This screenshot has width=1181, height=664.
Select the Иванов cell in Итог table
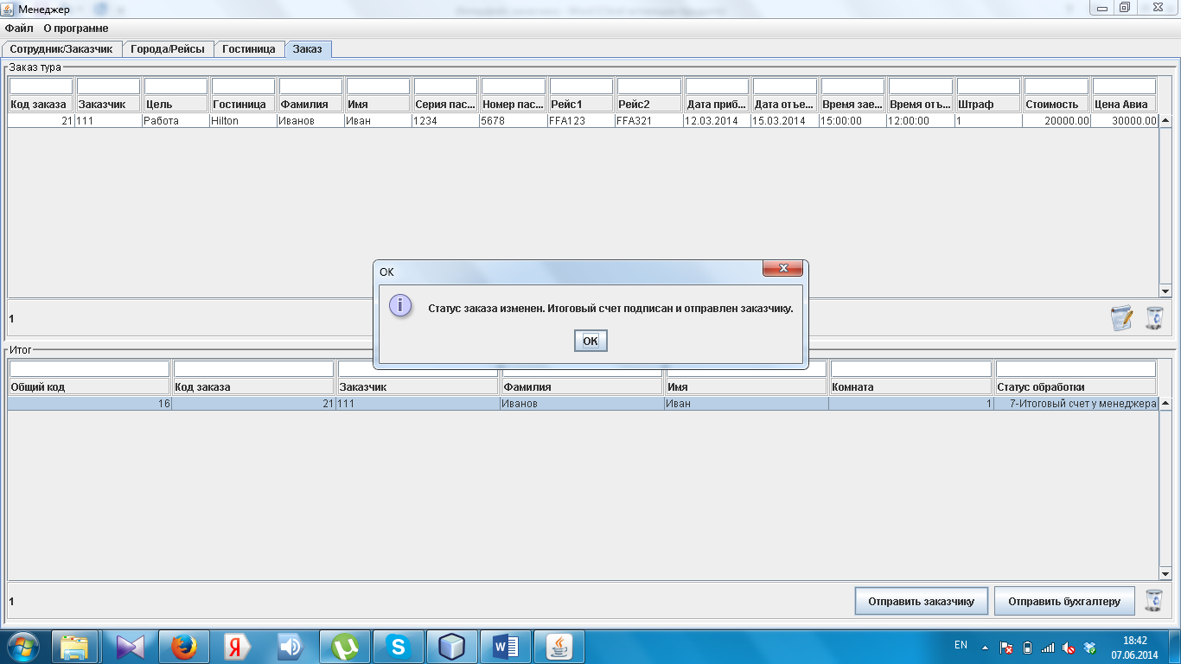[x=583, y=404]
